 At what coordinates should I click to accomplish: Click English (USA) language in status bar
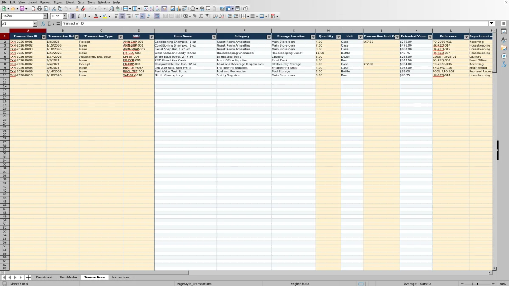pyautogui.click(x=300, y=284)
